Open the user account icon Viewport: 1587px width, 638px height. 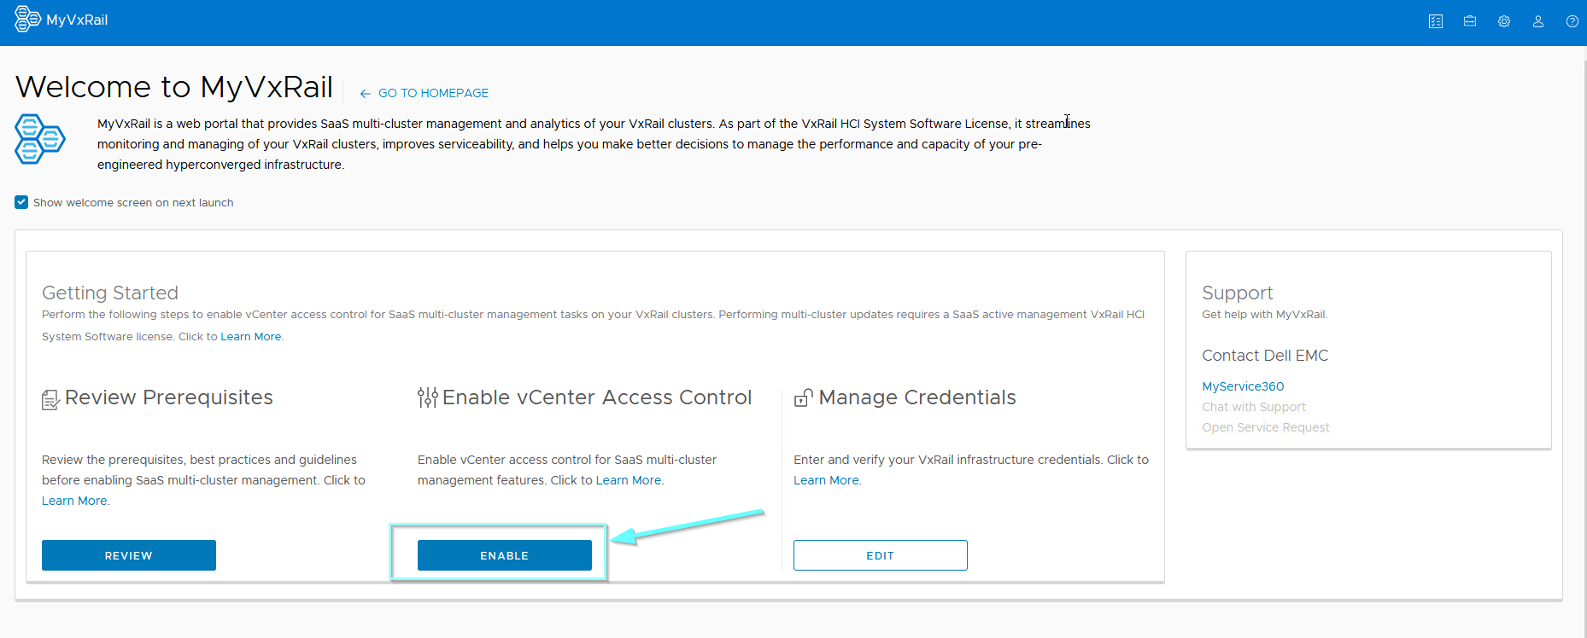(x=1538, y=21)
